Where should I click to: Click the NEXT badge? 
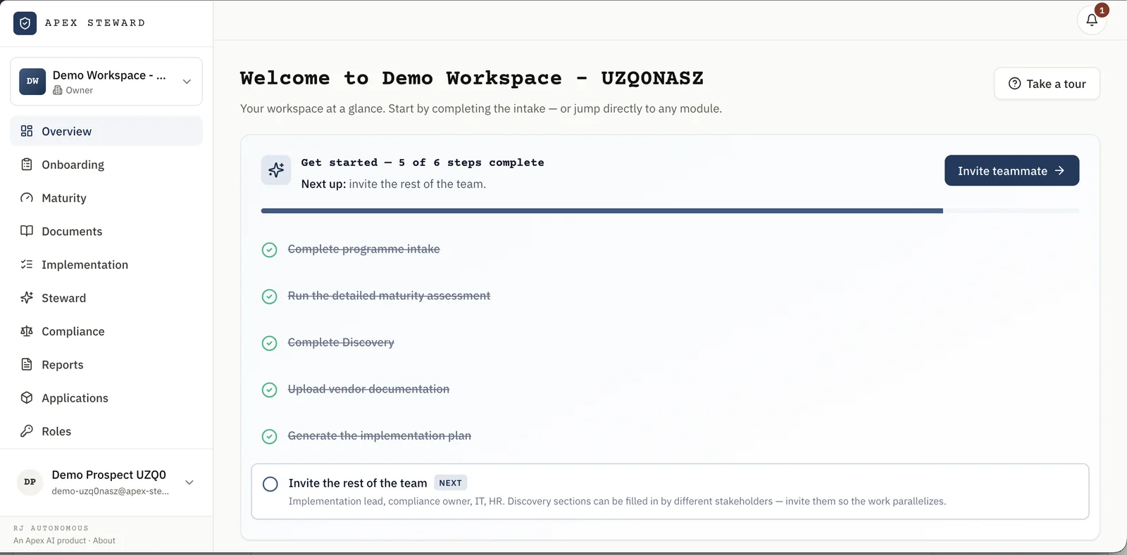pyautogui.click(x=450, y=483)
